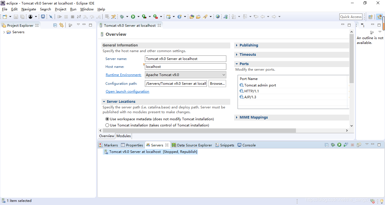Start server in debug mode from Servers view
385x205 pixels.
pyautogui.click(x=333, y=145)
